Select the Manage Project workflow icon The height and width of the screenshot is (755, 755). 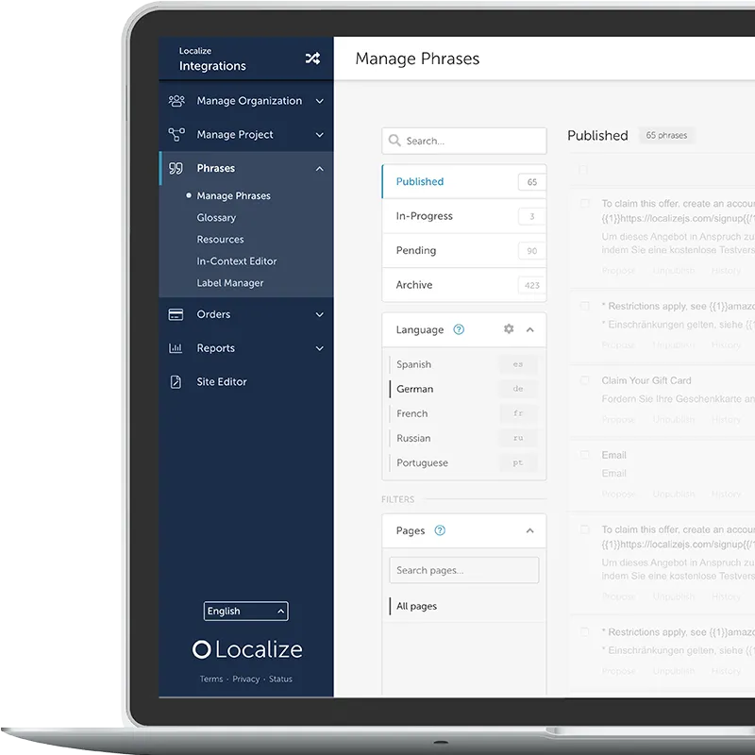175,134
